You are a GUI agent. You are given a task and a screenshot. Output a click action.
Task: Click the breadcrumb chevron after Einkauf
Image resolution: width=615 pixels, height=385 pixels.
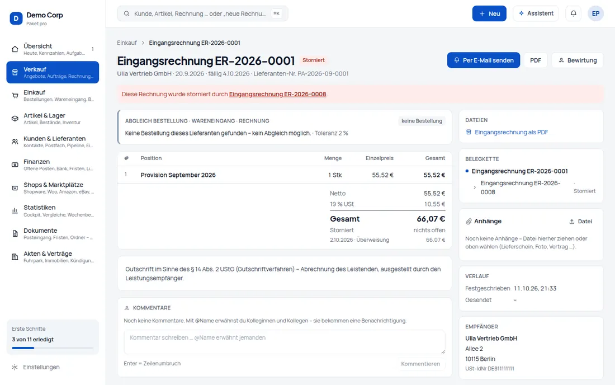[x=143, y=43]
